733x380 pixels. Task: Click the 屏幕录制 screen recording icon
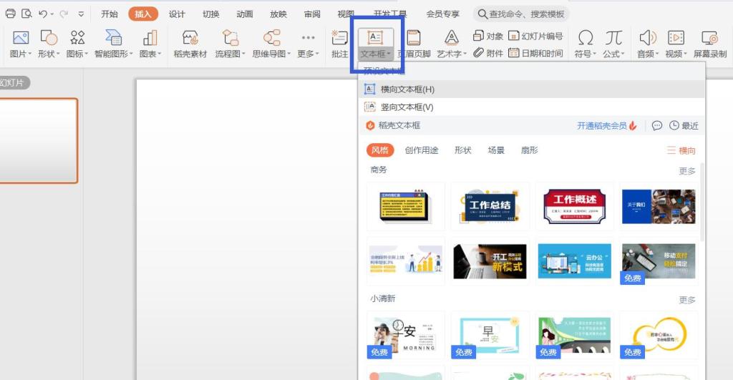coord(709,39)
